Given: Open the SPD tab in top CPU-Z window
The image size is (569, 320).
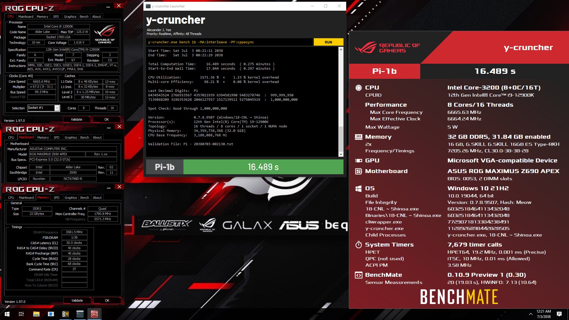Looking at the screenshot, I should 56,17.
